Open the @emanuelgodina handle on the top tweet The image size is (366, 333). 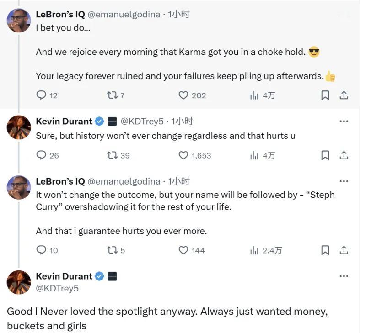(x=124, y=14)
